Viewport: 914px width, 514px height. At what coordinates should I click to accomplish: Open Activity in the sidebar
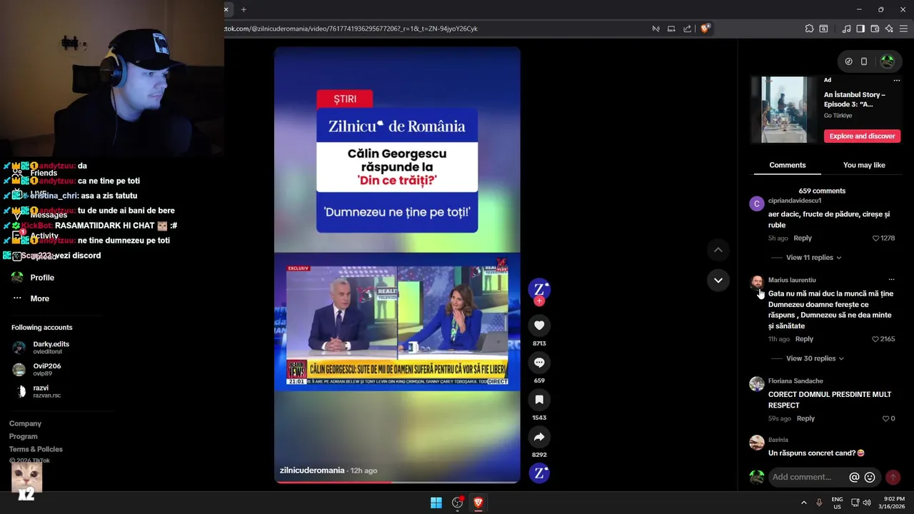pyautogui.click(x=44, y=236)
